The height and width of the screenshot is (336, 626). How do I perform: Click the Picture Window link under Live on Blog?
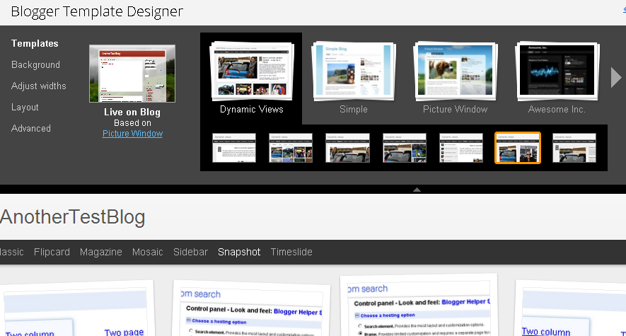[x=132, y=134]
